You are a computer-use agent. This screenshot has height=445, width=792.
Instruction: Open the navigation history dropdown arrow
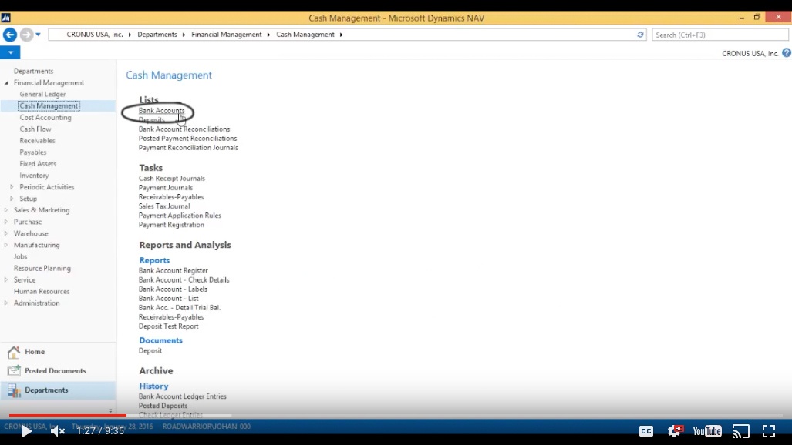pos(38,35)
